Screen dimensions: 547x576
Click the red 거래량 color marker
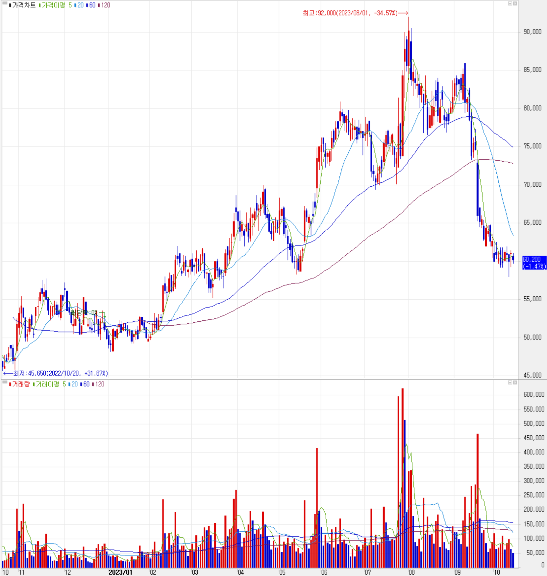[10, 384]
